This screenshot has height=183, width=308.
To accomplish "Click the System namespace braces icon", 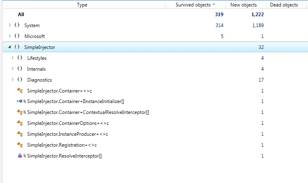I will [x=17, y=25].
